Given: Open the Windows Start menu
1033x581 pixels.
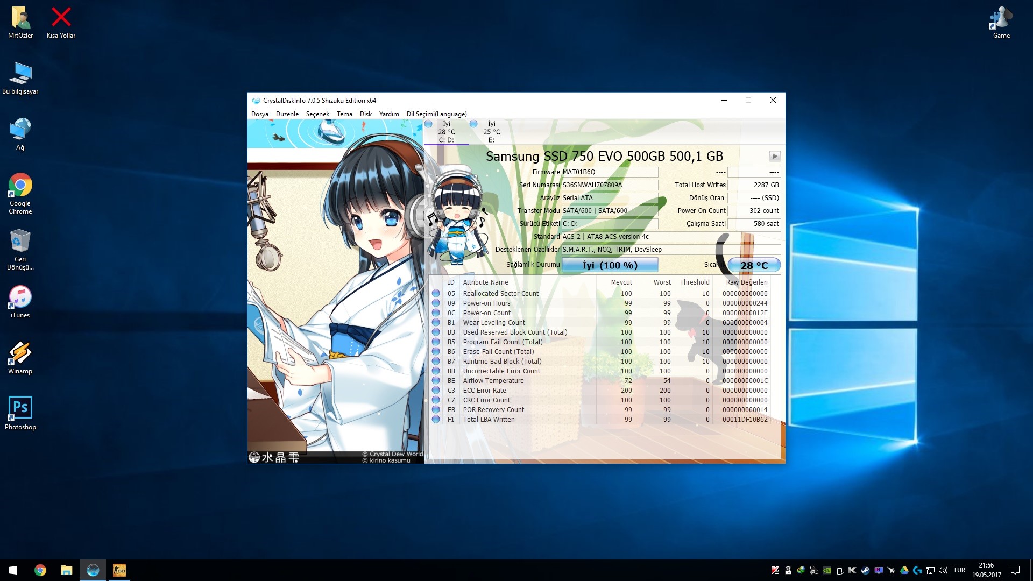Looking at the screenshot, I should point(13,570).
